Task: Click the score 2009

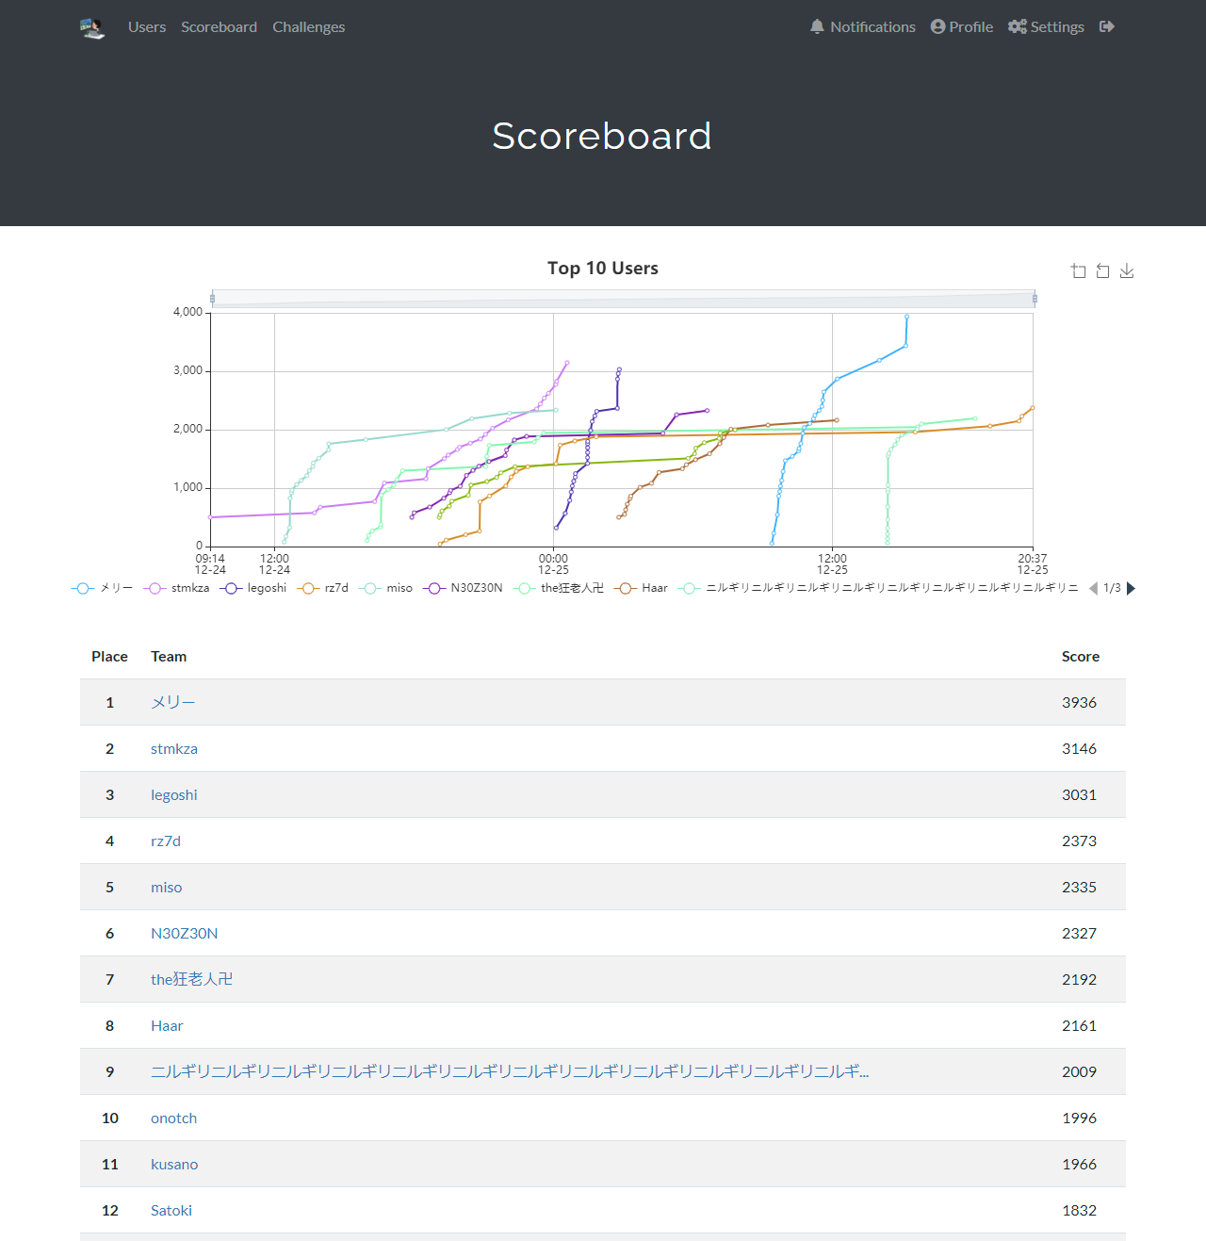Action: click(1079, 1071)
